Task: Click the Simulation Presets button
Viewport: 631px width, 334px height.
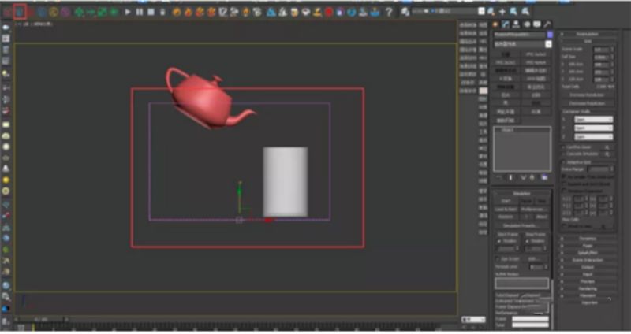Action: click(521, 226)
